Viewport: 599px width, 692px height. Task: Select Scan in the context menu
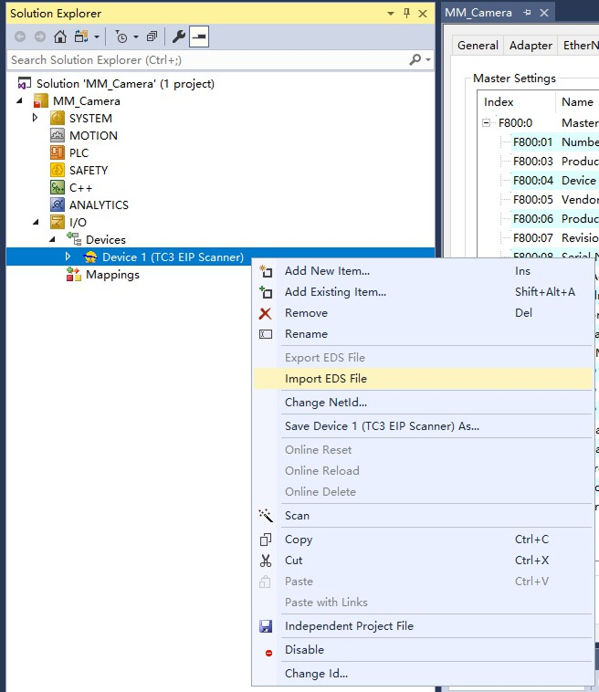click(297, 516)
